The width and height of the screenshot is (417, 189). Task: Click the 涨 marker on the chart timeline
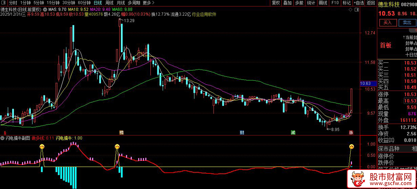(351, 133)
